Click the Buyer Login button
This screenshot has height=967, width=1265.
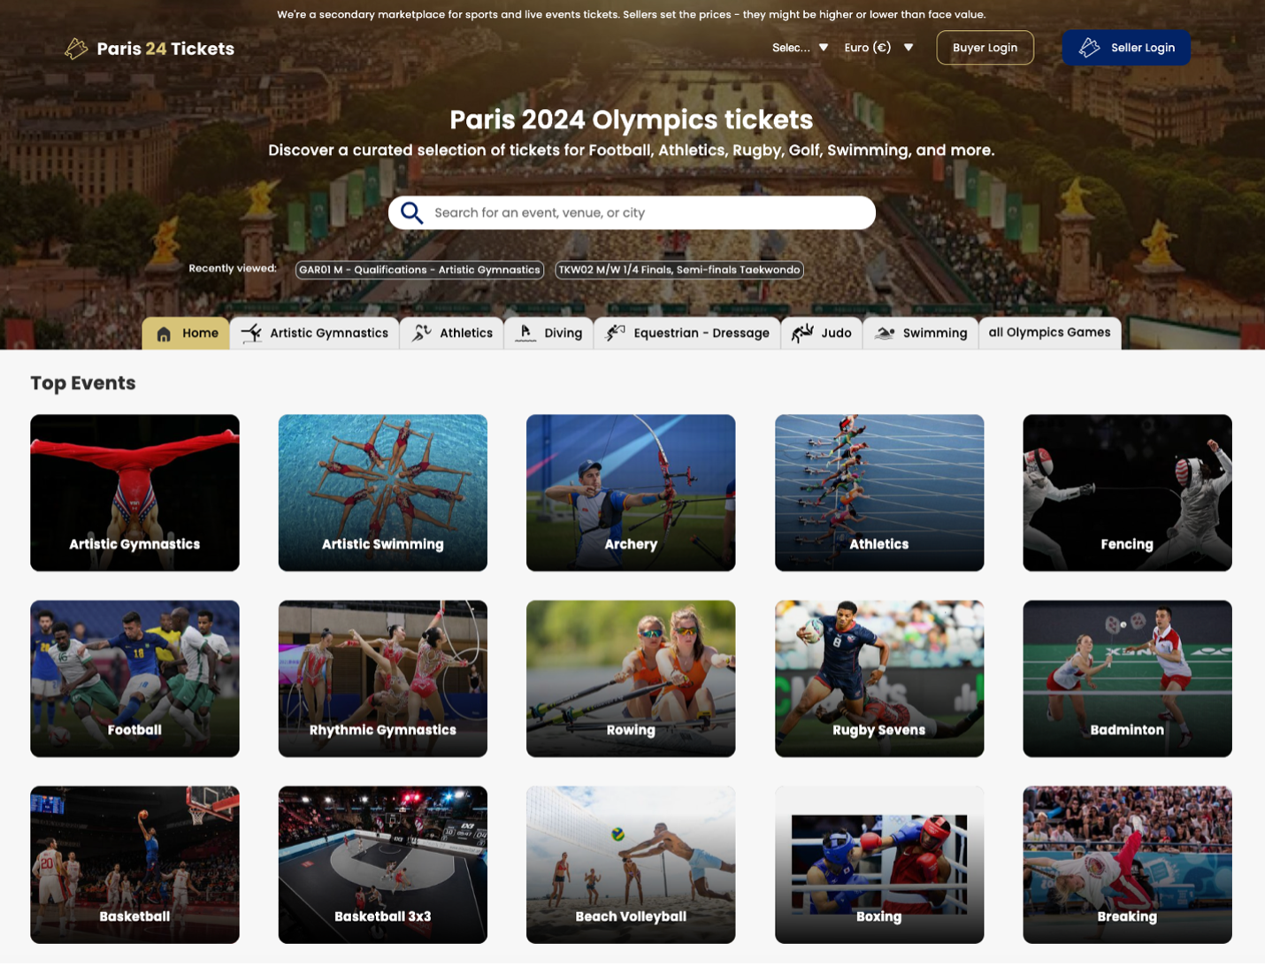pos(985,48)
